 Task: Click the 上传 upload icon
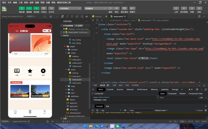[x=176, y=8]
